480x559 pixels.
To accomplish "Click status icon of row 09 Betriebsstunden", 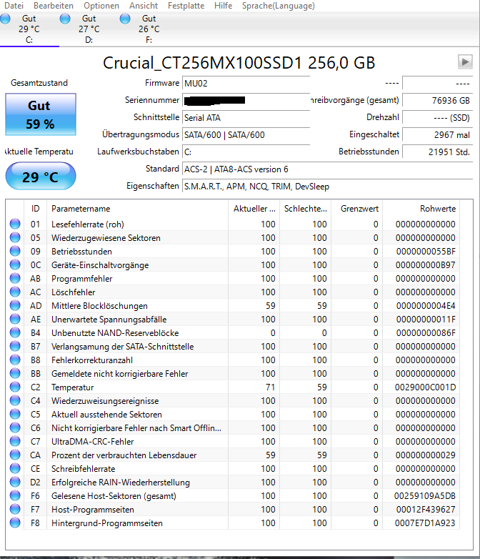I will click(x=15, y=251).
